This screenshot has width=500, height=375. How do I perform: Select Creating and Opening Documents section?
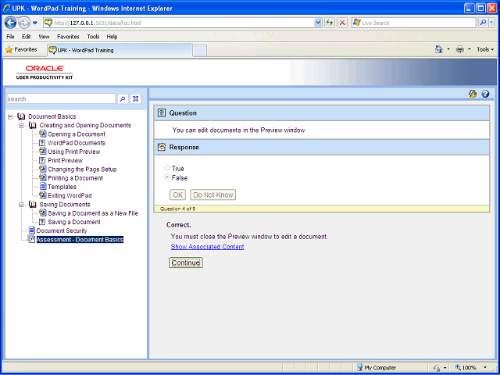[85, 125]
